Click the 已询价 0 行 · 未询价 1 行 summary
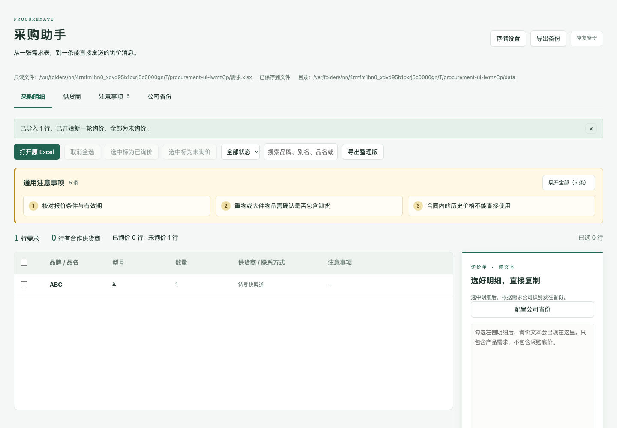 (x=145, y=238)
